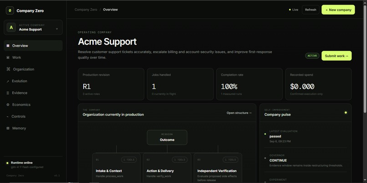Click the 'passed' latest evaluation text
The image size is (367, 183).
[275, 136]
